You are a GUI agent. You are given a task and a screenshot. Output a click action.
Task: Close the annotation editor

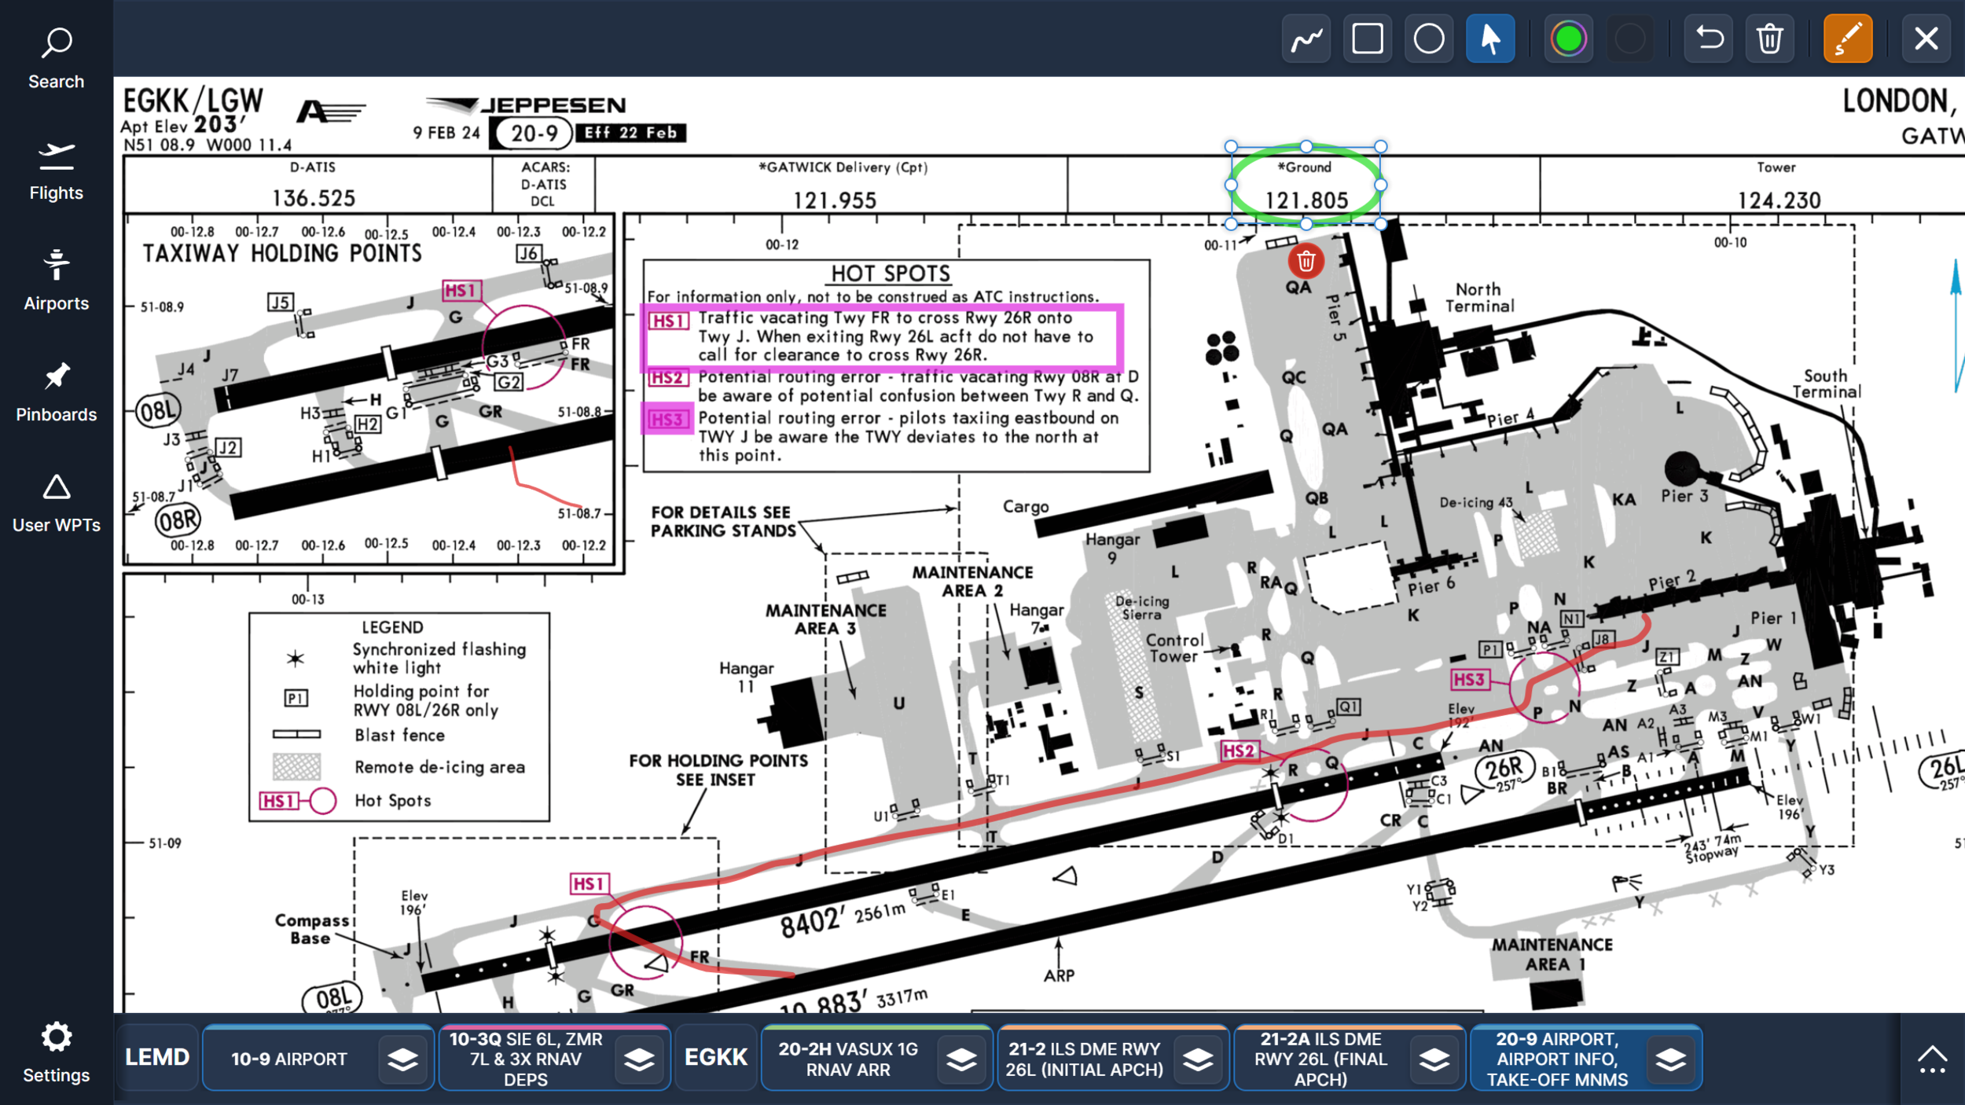[1926, 37]
